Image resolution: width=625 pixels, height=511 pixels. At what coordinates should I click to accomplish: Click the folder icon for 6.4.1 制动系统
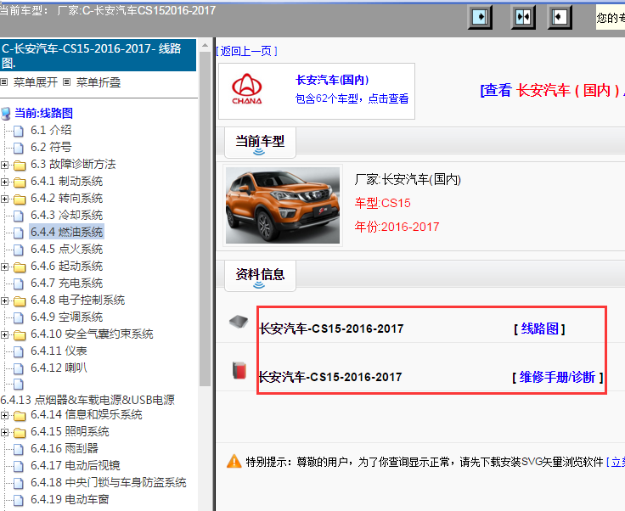tap(20, 182)
